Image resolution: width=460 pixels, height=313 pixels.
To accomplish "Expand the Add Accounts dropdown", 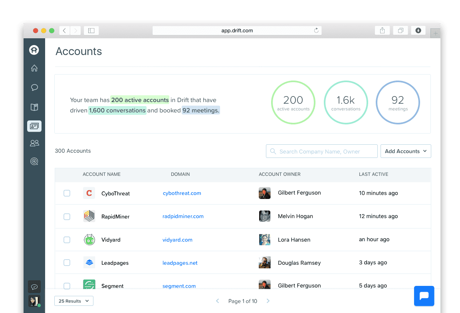I will point(405,151).
